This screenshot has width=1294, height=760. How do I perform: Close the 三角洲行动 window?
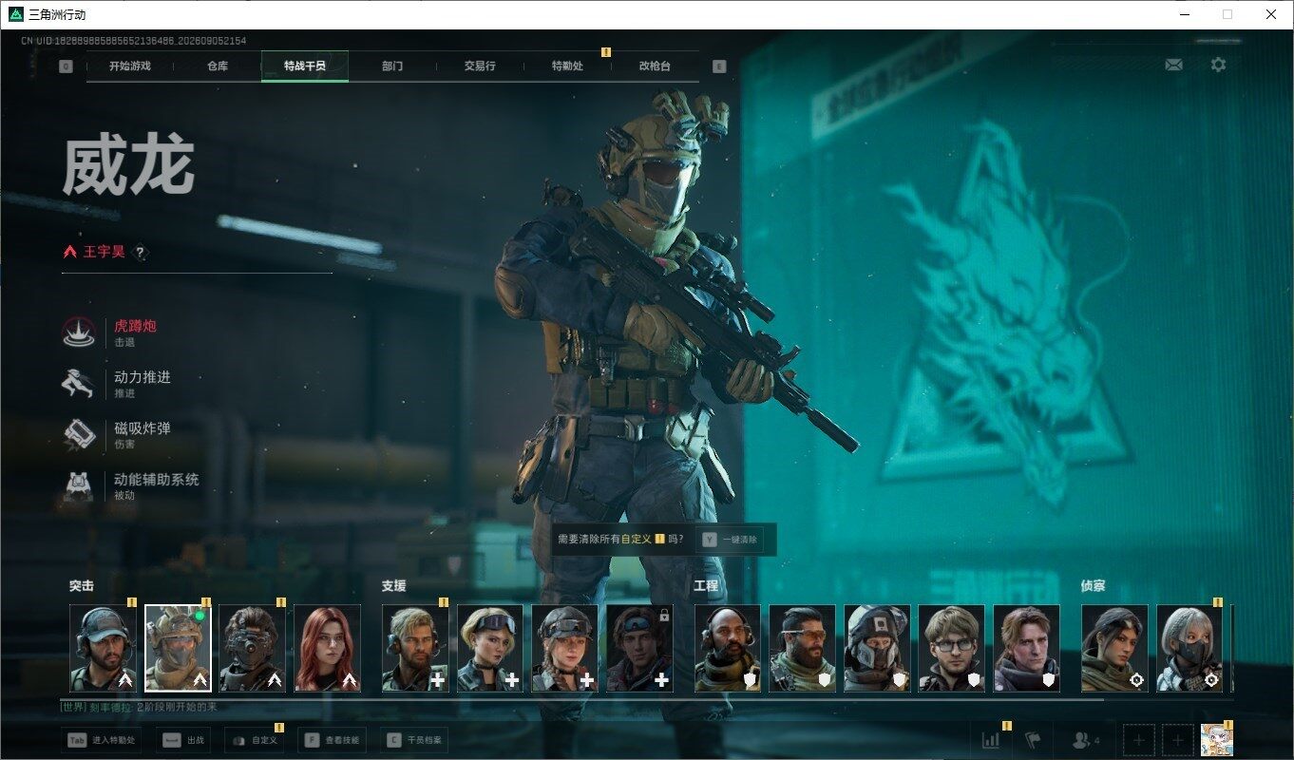click(x=1271, y=14)
